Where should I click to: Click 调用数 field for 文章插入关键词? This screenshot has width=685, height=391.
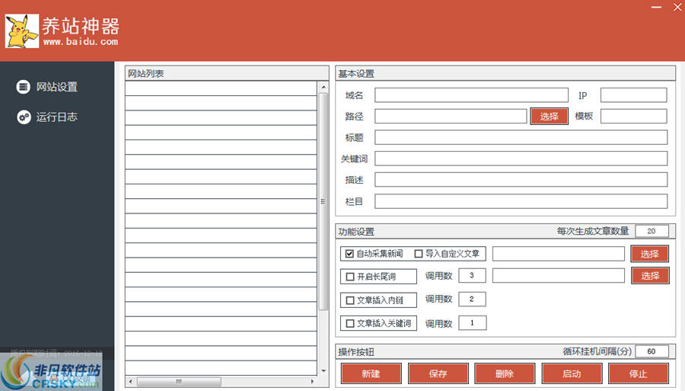click(x=472, y=322)
